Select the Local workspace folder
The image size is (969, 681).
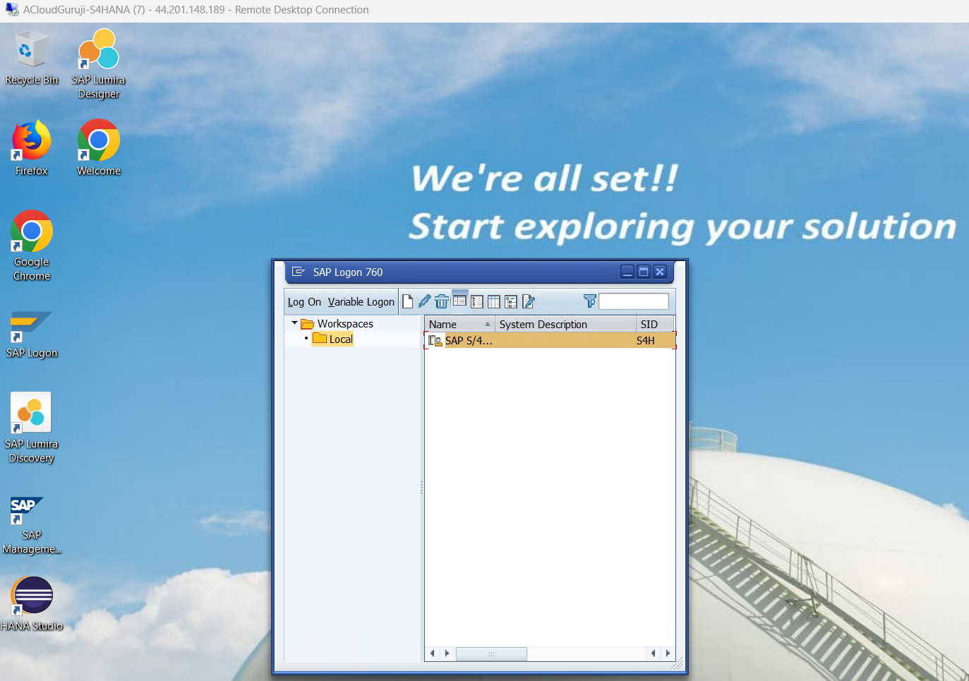click(340, 339)
